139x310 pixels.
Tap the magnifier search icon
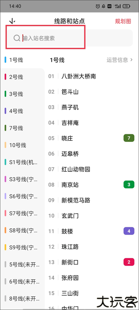tap(17, 38)
